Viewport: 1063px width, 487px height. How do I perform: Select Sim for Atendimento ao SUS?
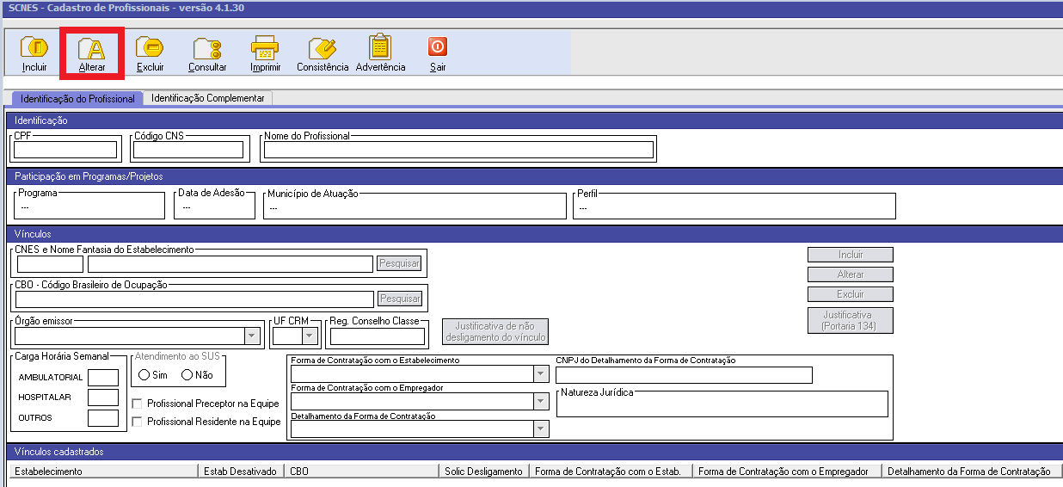pyautogui.click(x=144, y=375)
